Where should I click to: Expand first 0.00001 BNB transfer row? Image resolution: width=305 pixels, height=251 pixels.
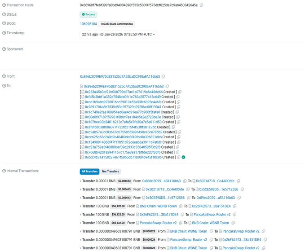(x=80, y=181)
